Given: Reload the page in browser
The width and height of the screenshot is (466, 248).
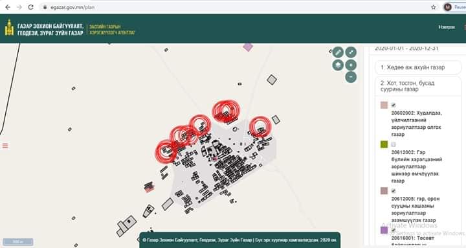Looking at the screenshot, I should (x=30, y=7).
